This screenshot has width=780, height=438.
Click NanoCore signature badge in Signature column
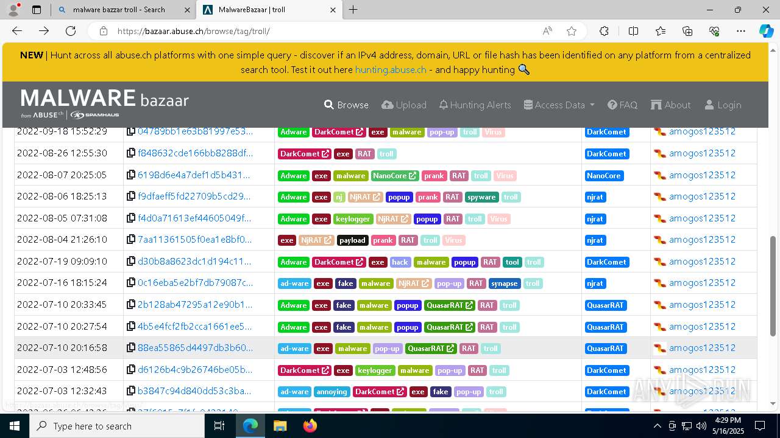(603, 175)
